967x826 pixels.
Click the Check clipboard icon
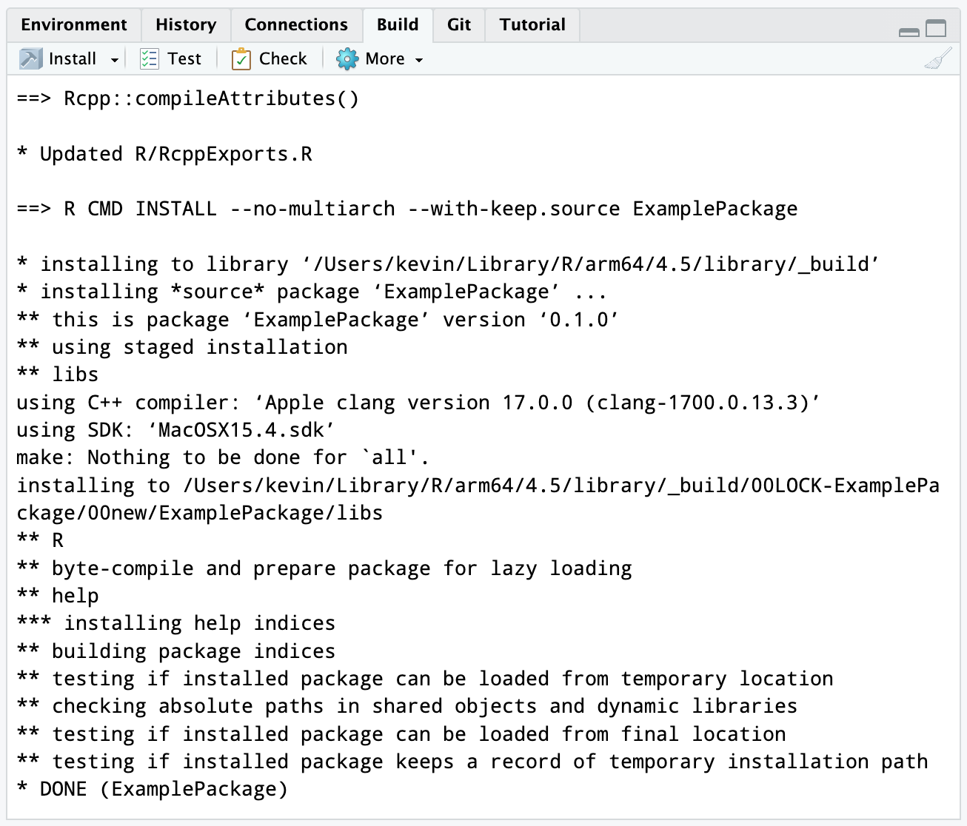(x=241, y=58)
